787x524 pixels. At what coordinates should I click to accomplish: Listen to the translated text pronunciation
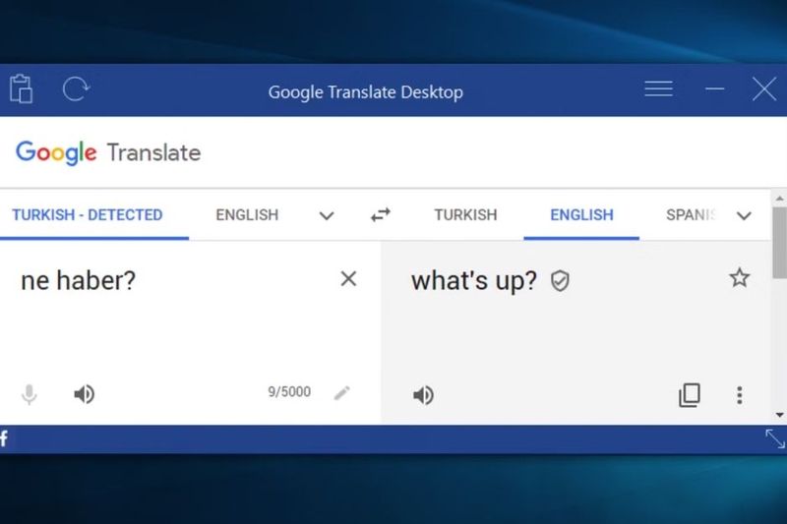(x=424, y=395)
